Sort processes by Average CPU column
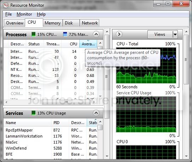The width and height of the screenshot is (192, 162). 88,44
